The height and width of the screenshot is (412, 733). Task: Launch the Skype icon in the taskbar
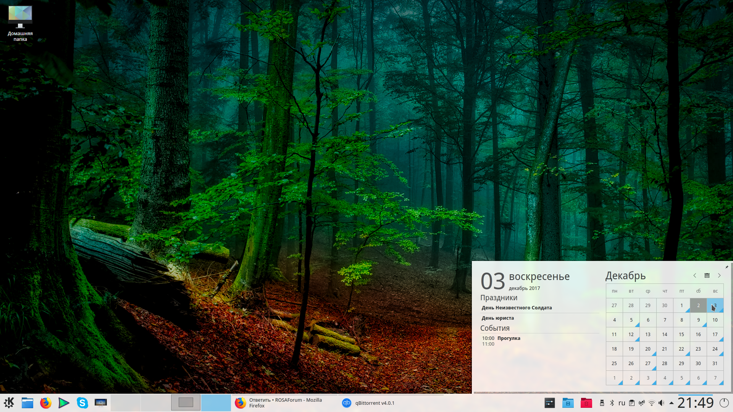point(82,402)
